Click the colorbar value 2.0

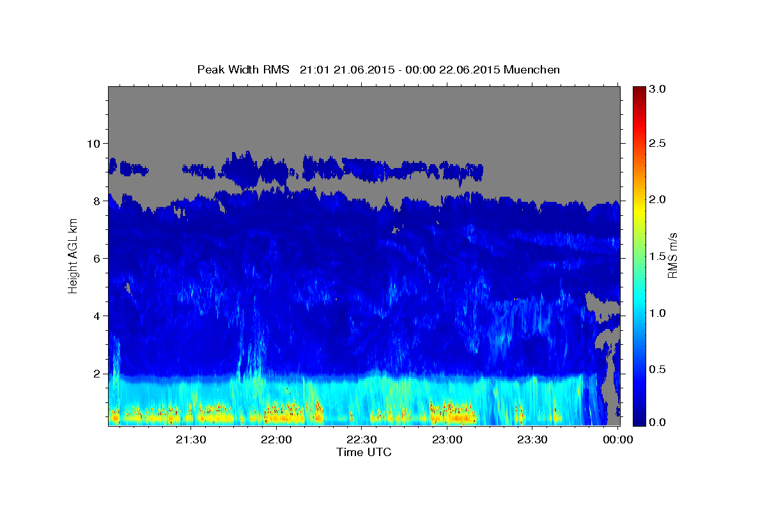(x=658, y=199)
